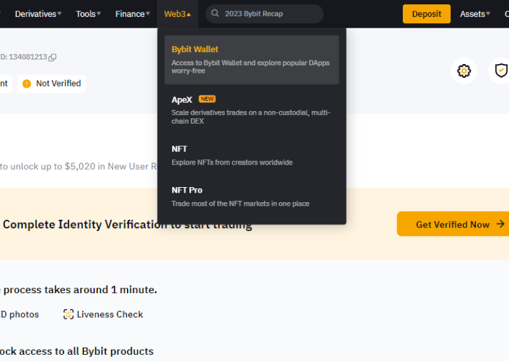Viewport: 509px width, 361px height.
Task: Open the Assets dropdown
Action: click(475, 14)
